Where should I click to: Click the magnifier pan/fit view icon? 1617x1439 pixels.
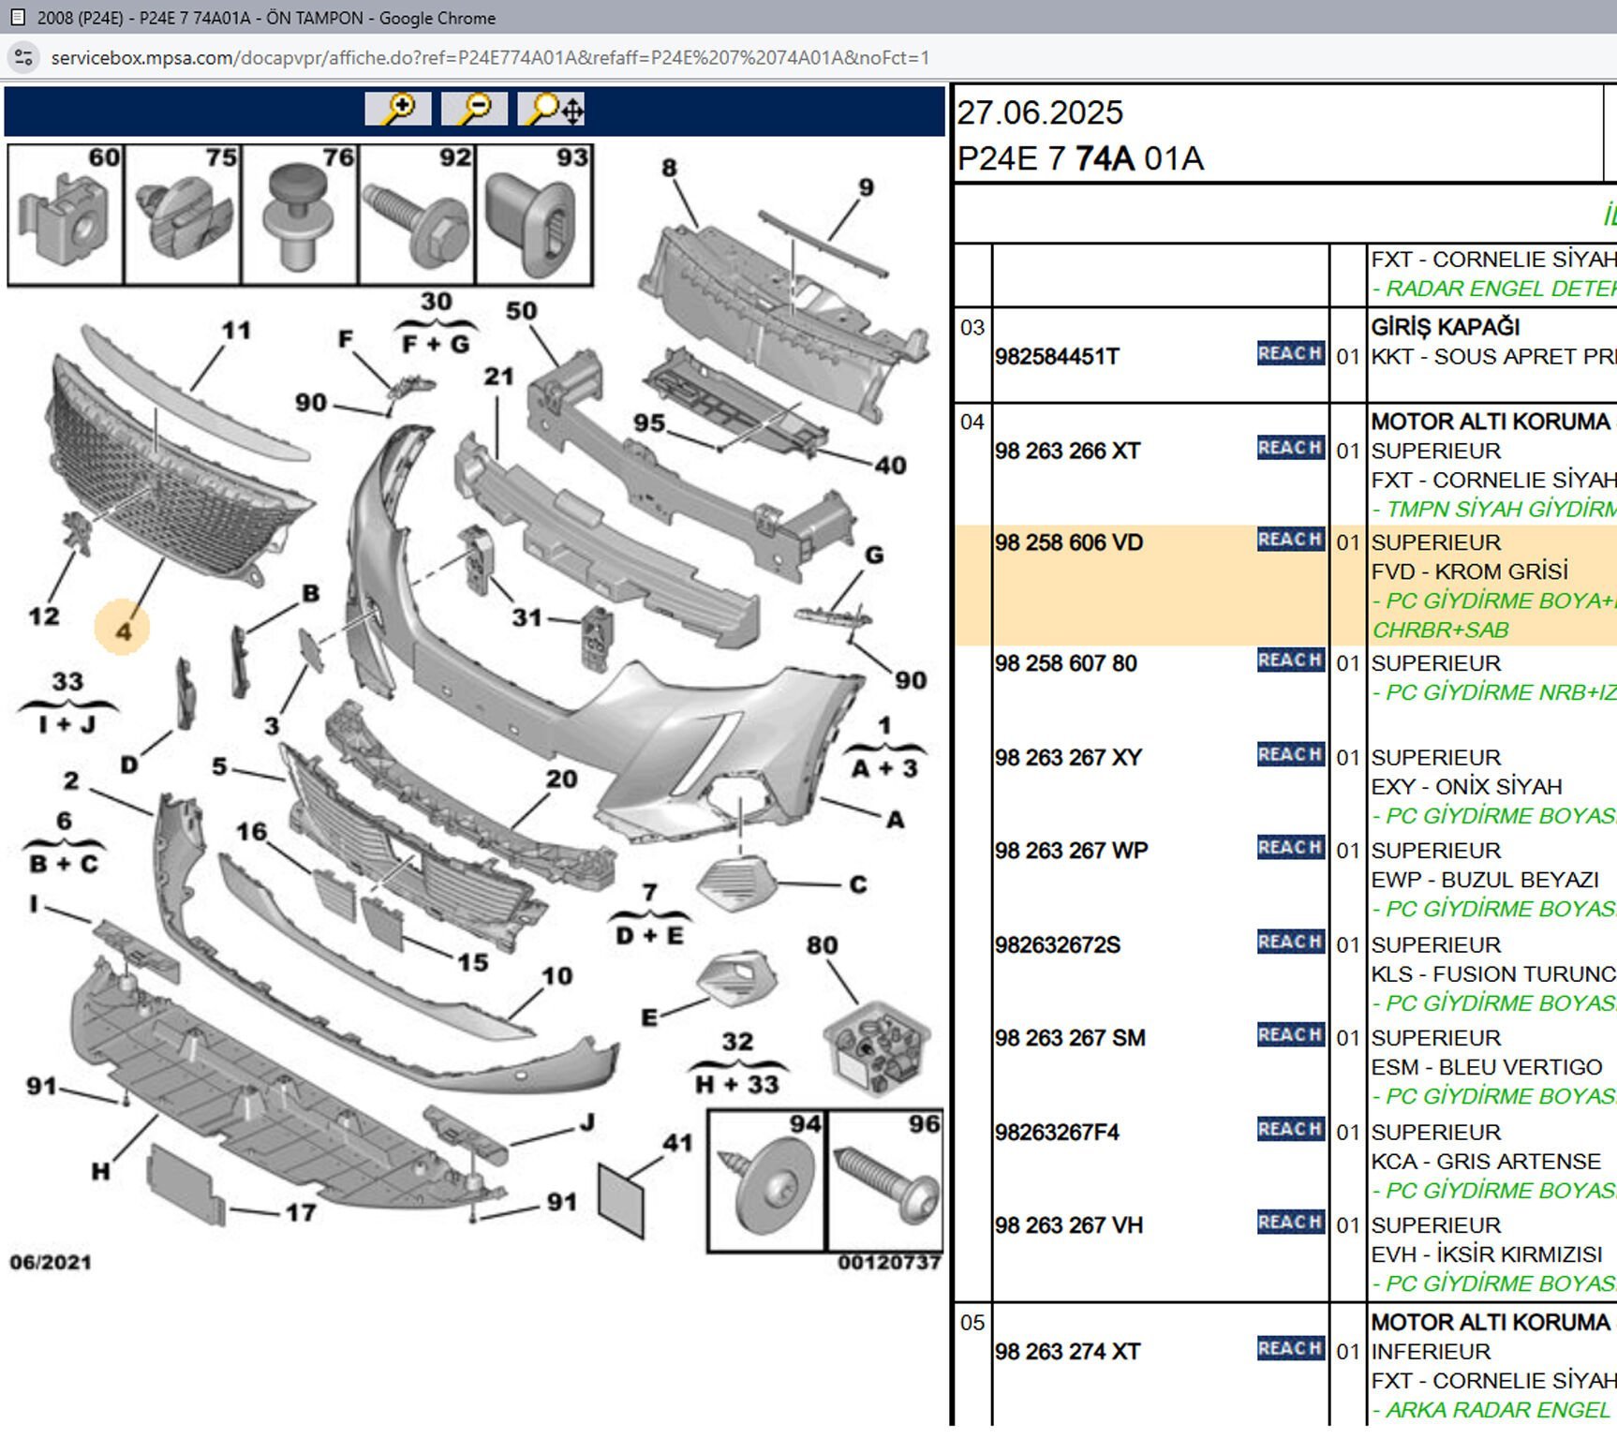(x=552, y=109)
